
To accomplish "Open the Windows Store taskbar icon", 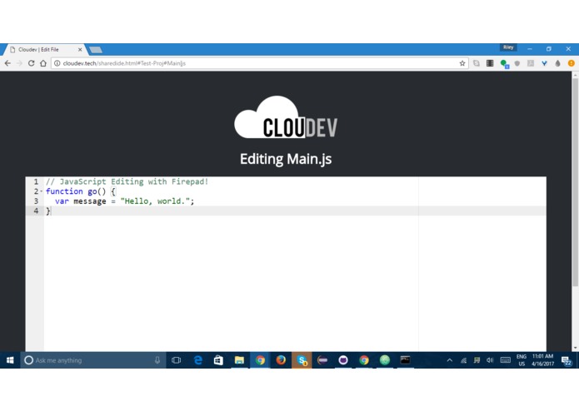I will 218,360.
